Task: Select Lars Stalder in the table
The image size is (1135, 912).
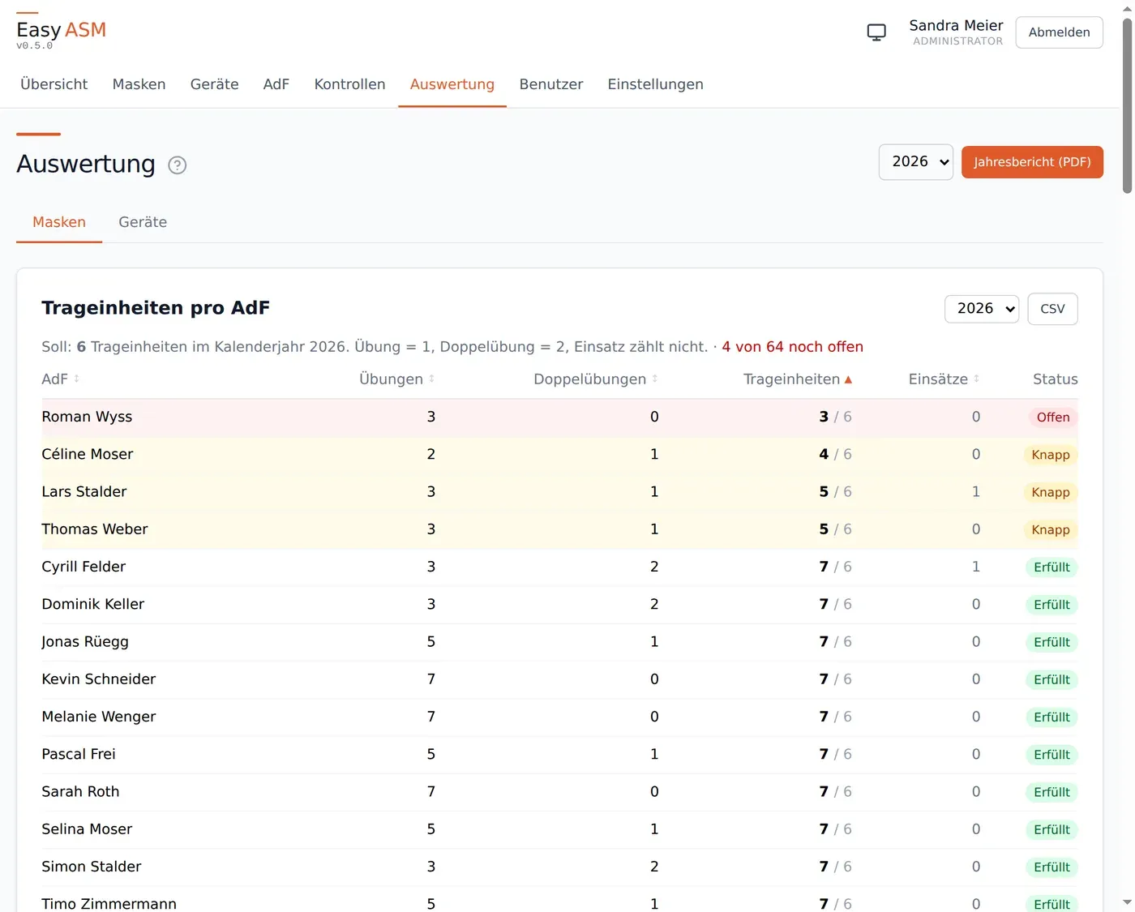Action: [84, 492]
